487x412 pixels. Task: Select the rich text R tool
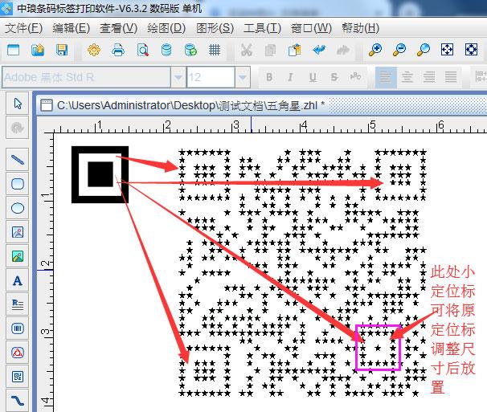tap(18, 304)
